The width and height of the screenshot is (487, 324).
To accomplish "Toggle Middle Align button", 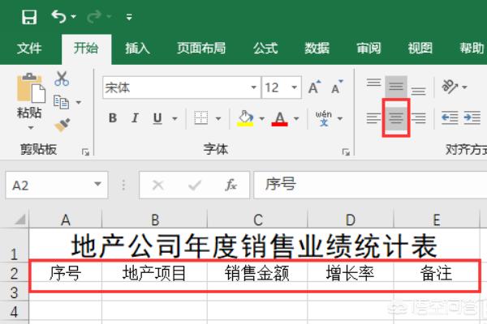I will (396, 87).
